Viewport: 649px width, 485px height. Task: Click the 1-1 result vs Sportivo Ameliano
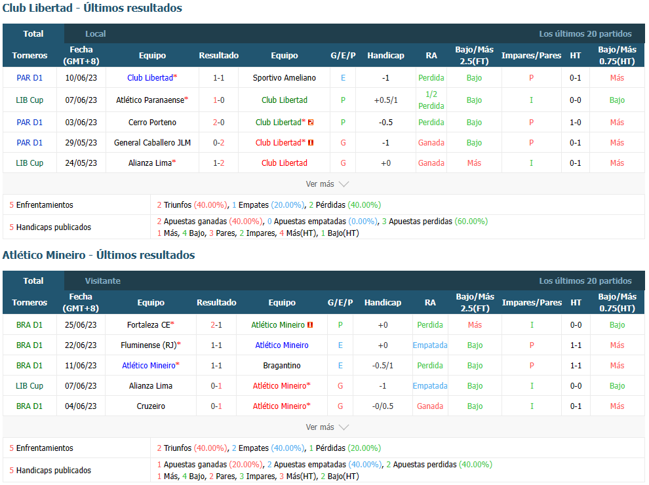218,78
